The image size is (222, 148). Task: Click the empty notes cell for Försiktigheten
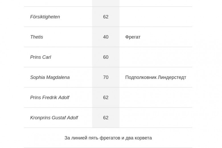point(156,17)
